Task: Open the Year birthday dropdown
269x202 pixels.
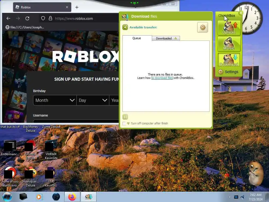Action: 114,100
